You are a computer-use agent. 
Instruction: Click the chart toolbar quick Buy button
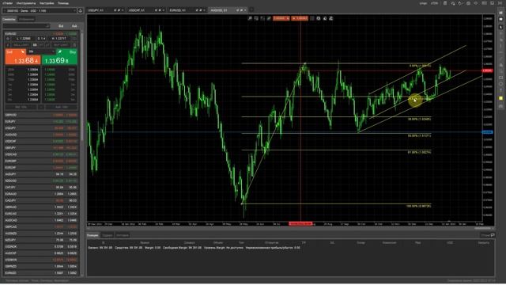coord(300,18)
